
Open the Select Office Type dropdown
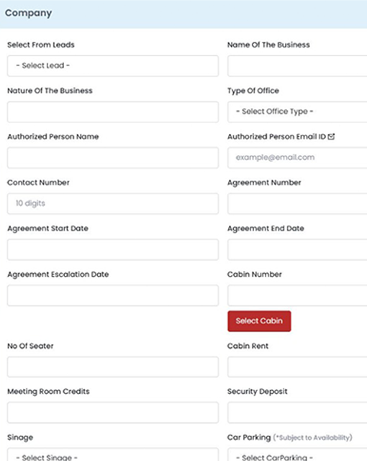click(x=297, y=112)
